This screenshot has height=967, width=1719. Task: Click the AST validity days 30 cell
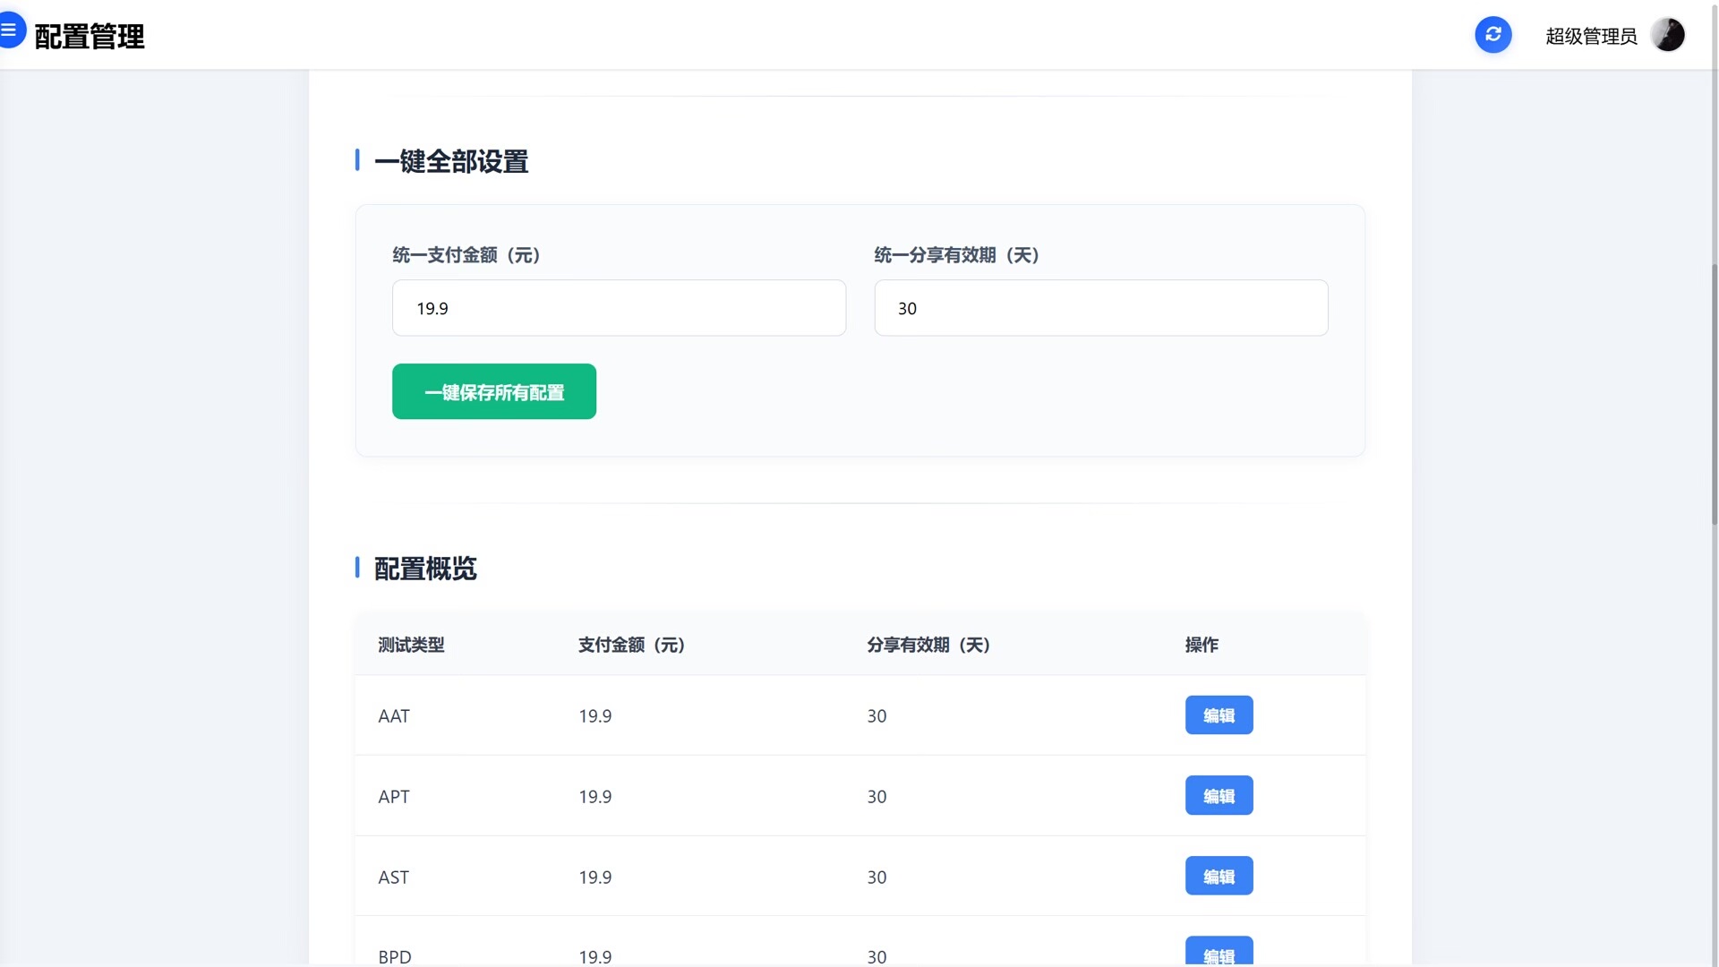click(x=877, y=877)
